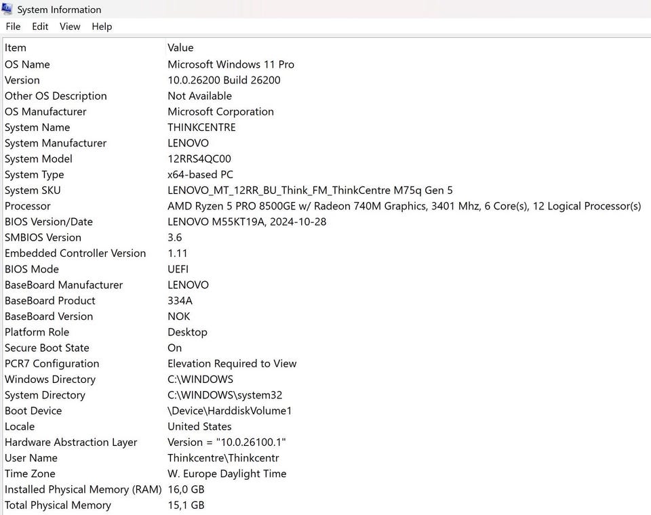The image size is (651, 515).
Task: Click the BaseBoard Product entry
Action: coord(50,300)
